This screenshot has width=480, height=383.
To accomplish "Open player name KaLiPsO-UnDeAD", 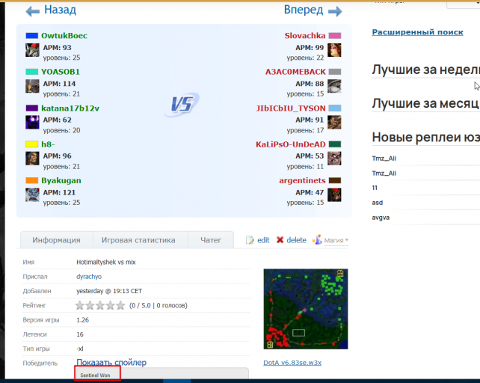I will [291, 144].
